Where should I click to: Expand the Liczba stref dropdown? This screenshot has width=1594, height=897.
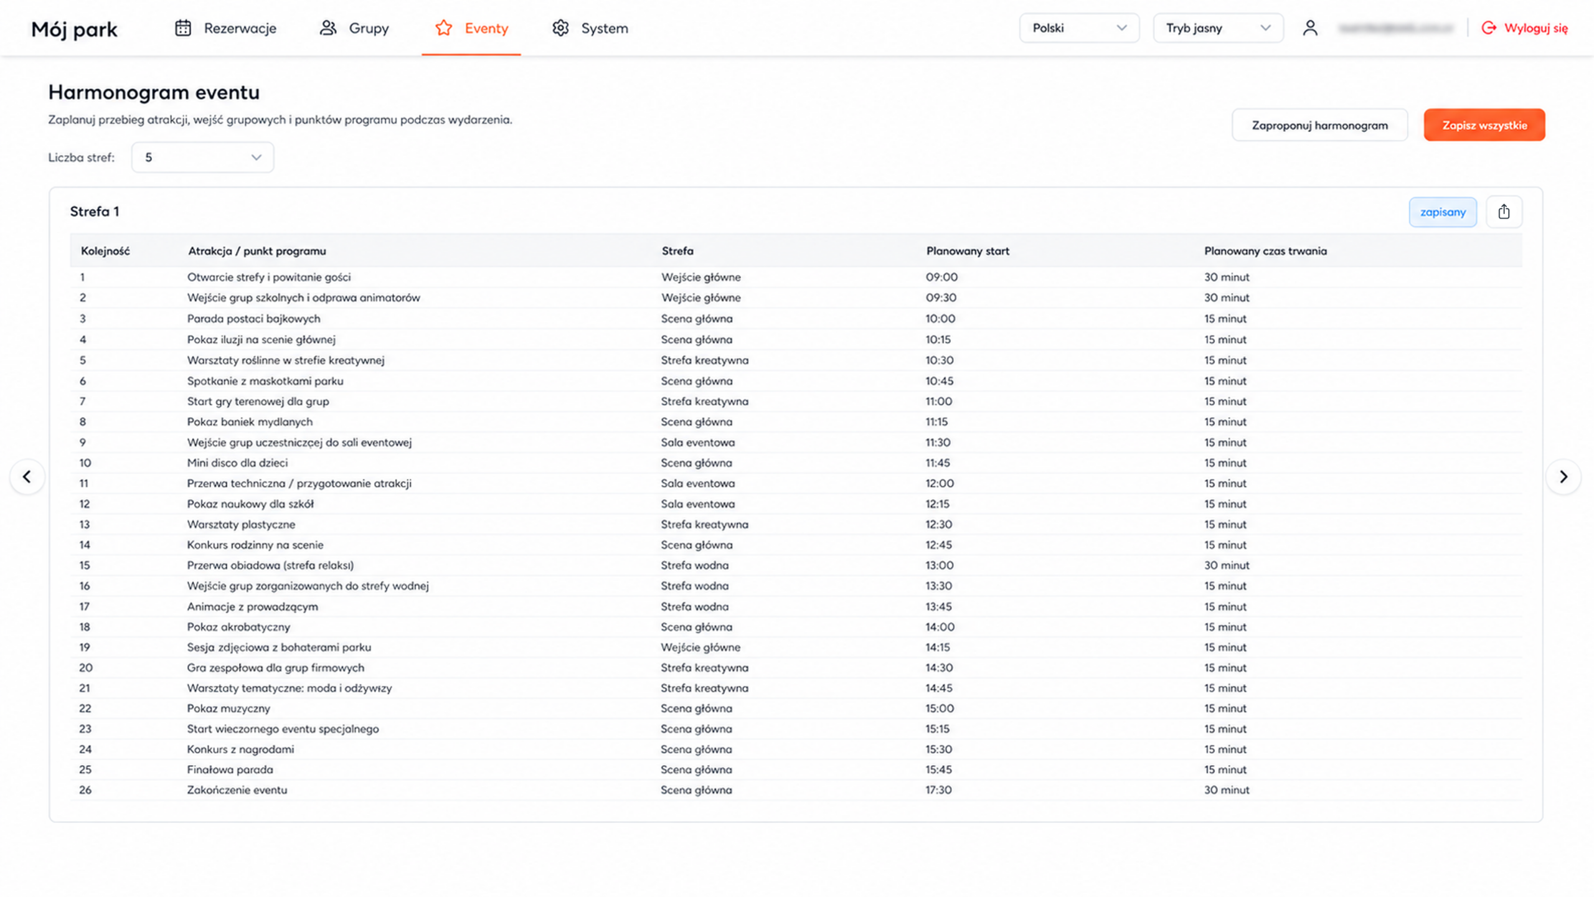tap(202, 157)
